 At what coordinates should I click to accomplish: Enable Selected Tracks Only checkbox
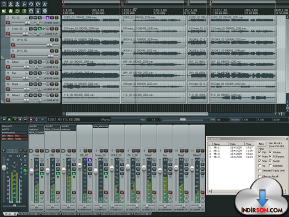tap(260, 171)
